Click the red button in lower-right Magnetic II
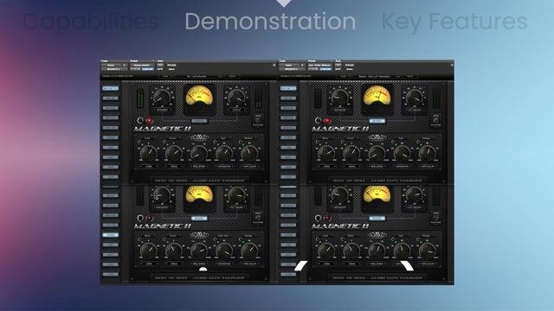554x311 pixels. 327,218
